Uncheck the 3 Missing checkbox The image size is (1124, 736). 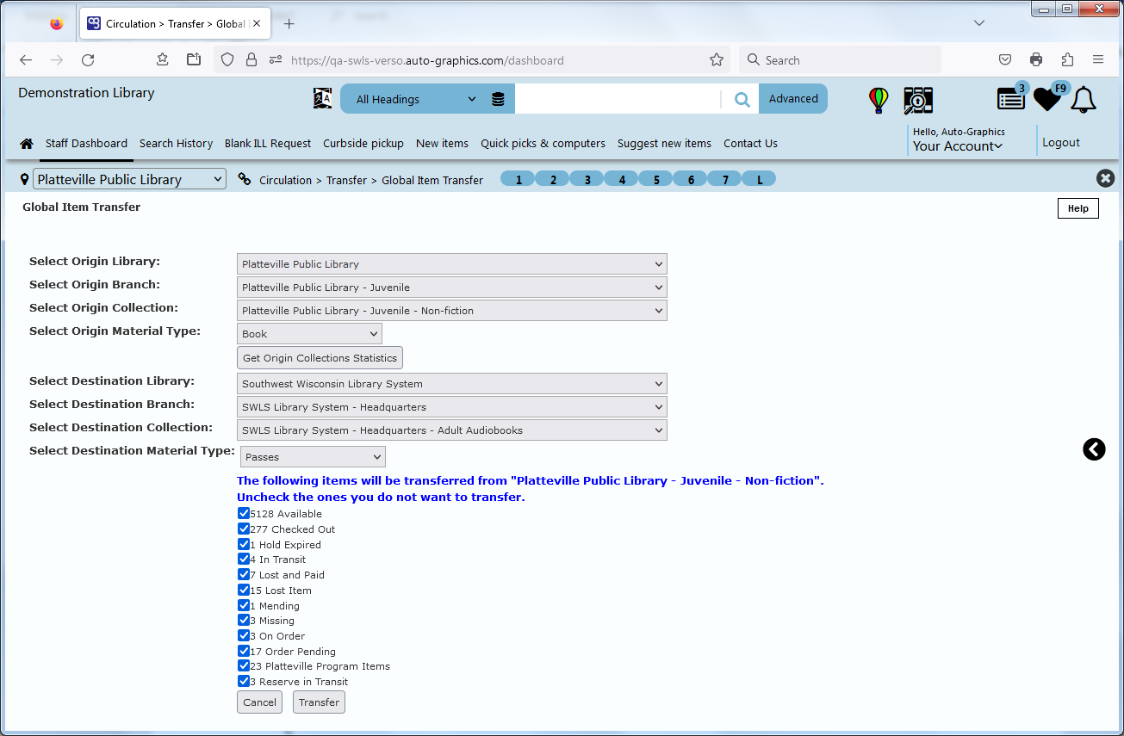click(x=244, y=621)
